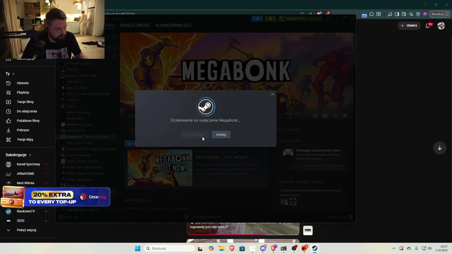This screenshot has height=254, width=452.
Task: Expand Pokaż więcej subscriptions list
Action: pos(26,230)
